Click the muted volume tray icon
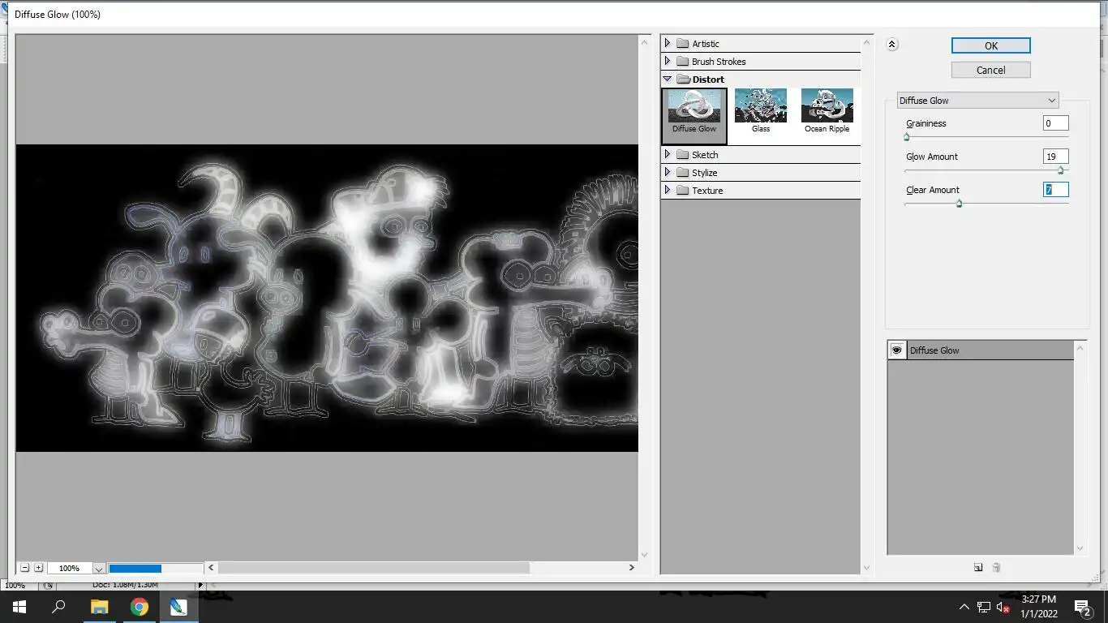 point(1003,607)
